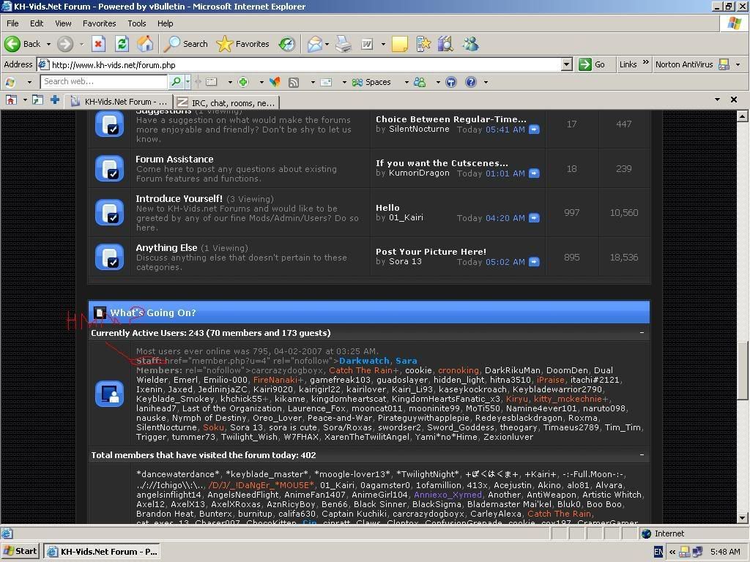
Task: Close the current tab with the X
Action: (734, 100)
